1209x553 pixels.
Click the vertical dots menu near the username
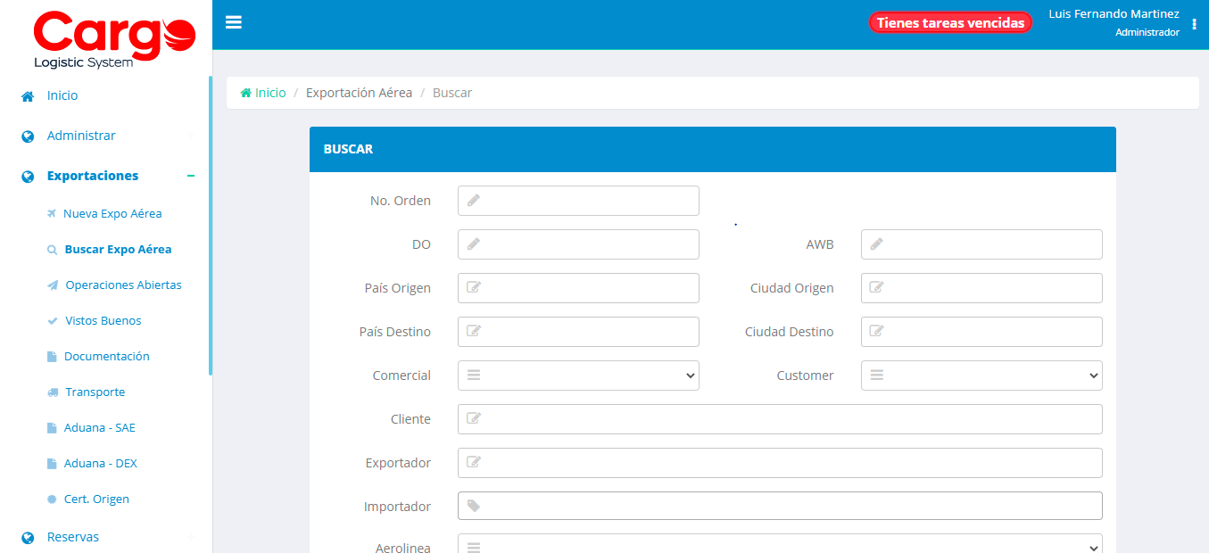[x=1194, y=24]
